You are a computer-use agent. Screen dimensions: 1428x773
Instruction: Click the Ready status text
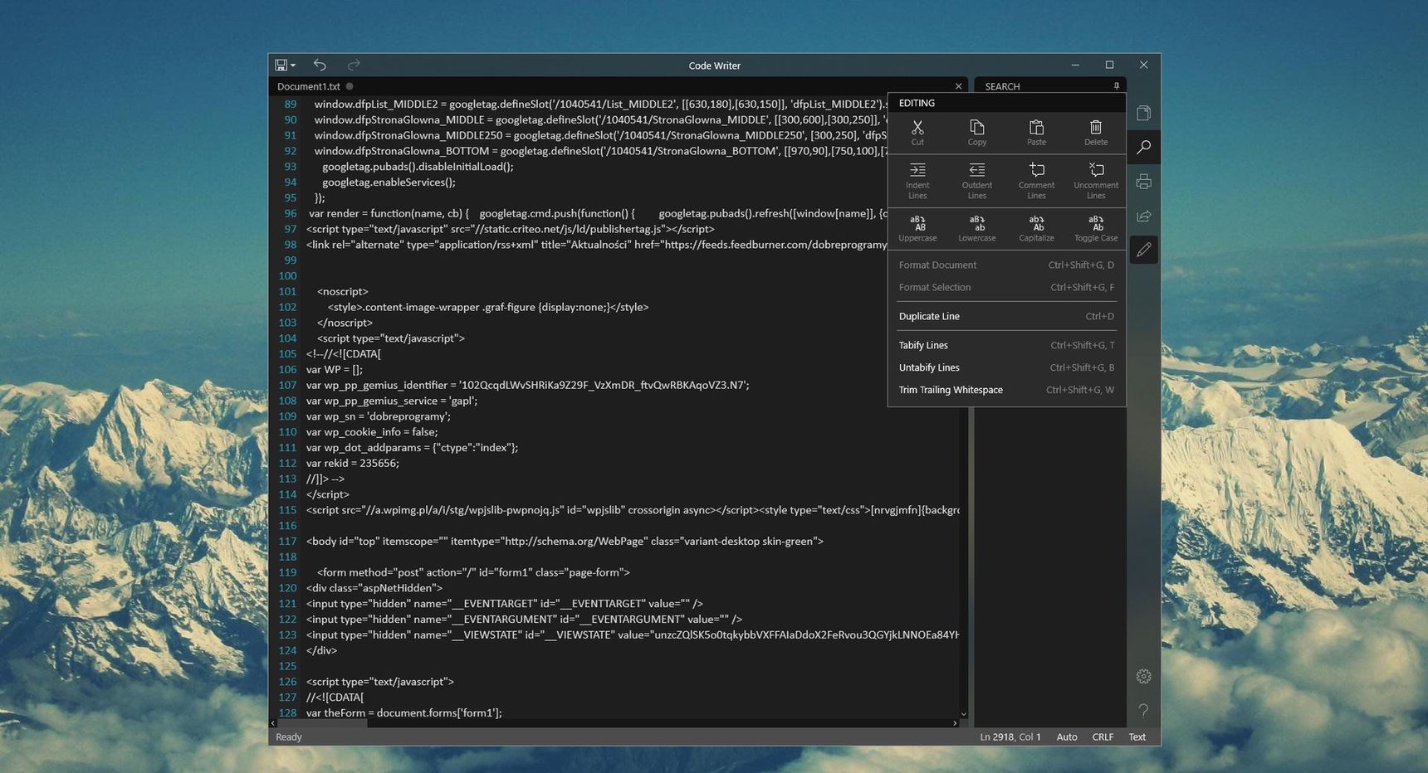click(x=288, y=737)
